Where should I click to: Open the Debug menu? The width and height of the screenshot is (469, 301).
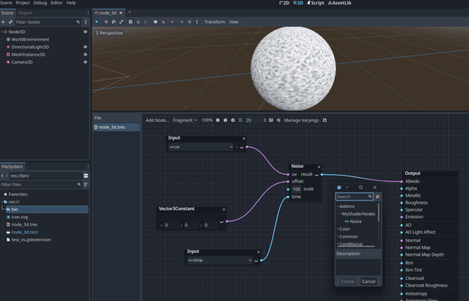click(x=40, y=3)
